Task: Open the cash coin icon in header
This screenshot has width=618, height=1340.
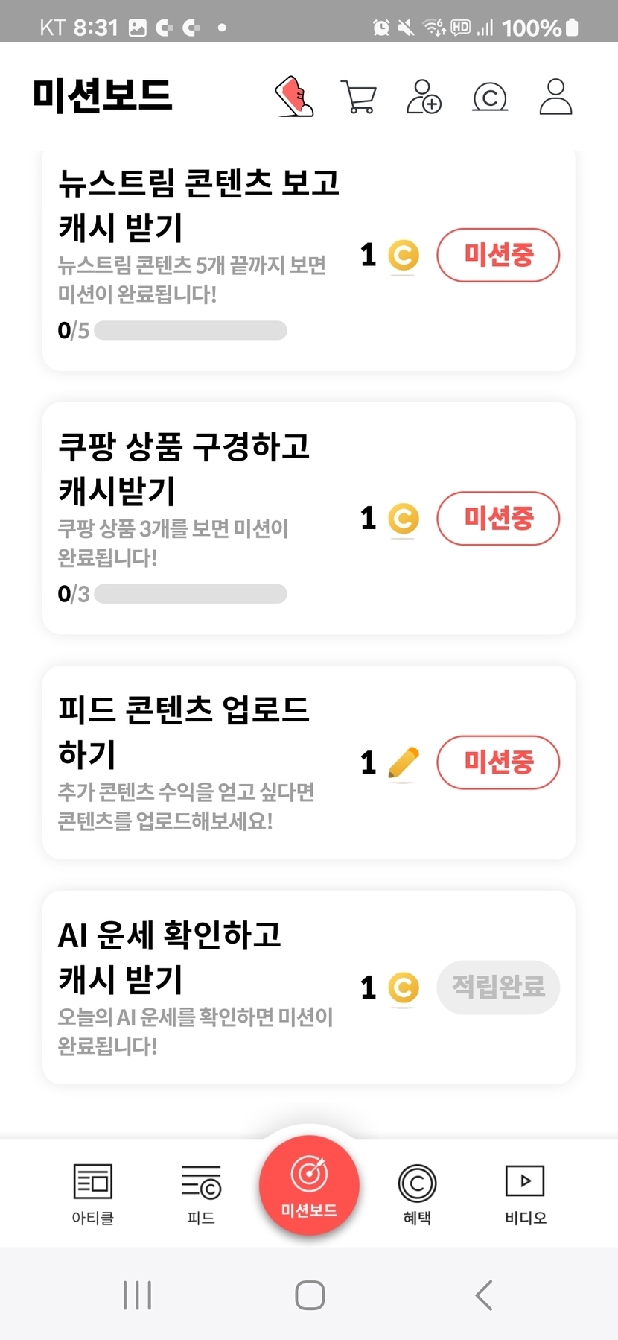Action: coord(490,97)
